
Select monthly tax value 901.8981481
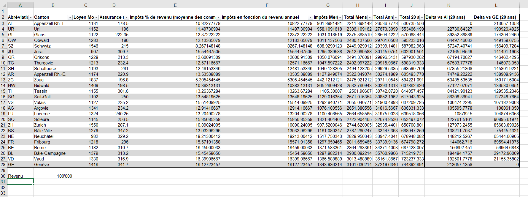tap(328, 23)
